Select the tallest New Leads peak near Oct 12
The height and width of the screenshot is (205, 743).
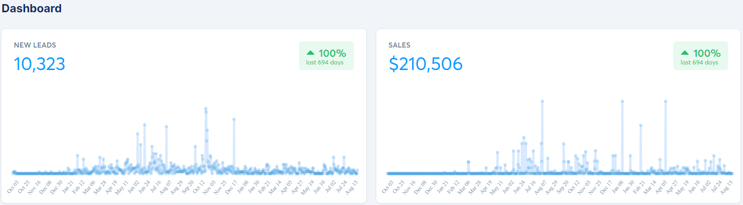tap(206, 109)
